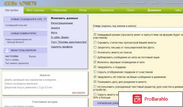Open the Регистрационные data link
Image resolution: width=183 pixels, height=107 pixels.
62,23
